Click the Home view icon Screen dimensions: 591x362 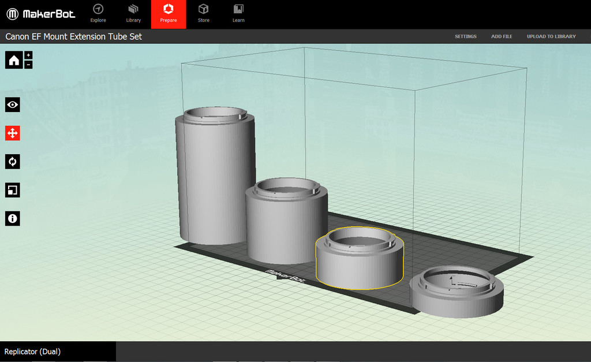tap(14, 60)
